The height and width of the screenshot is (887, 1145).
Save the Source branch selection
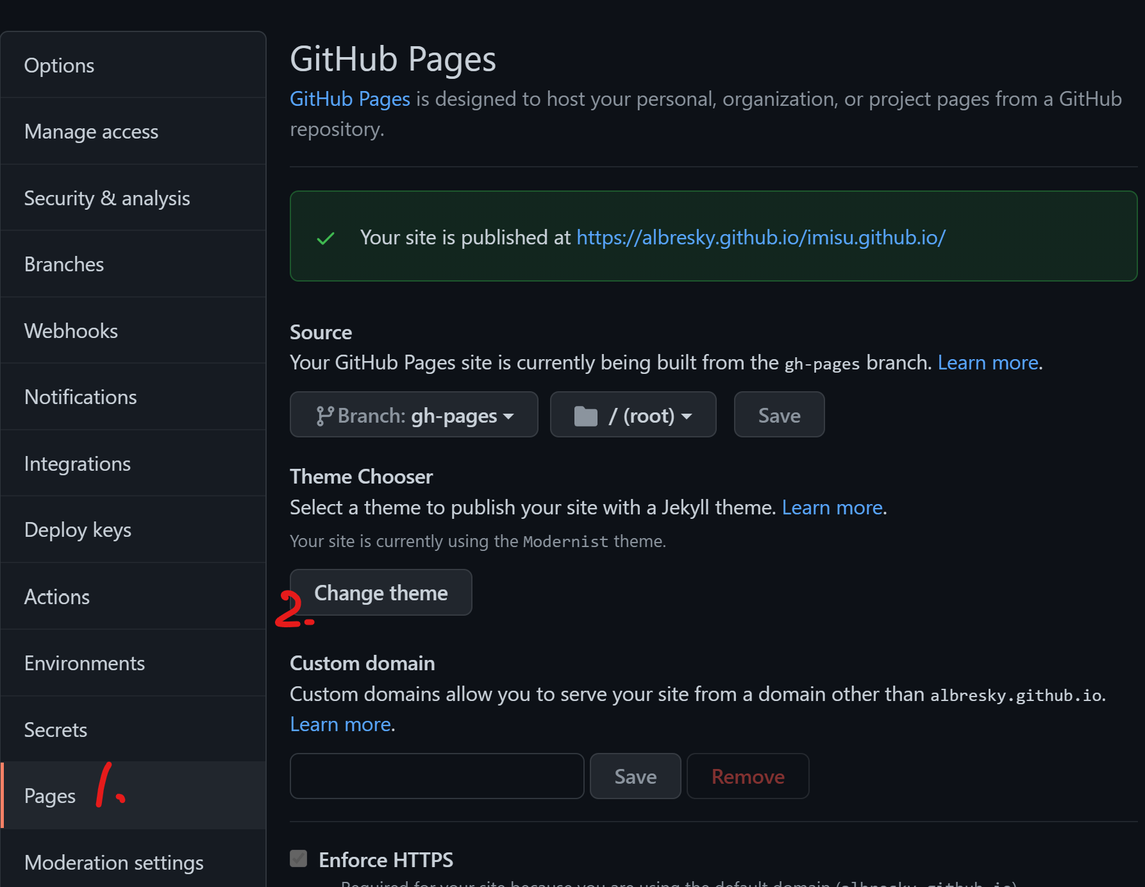pos(780,415)
